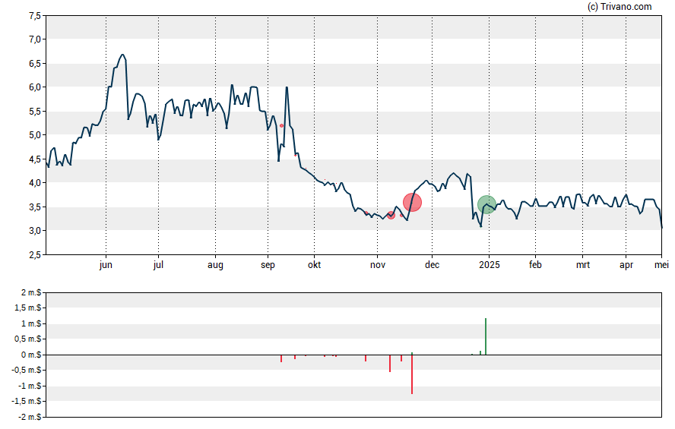Click the red volume bar below sep
This screenshot has height=429, width=675.
coord(281,358)
